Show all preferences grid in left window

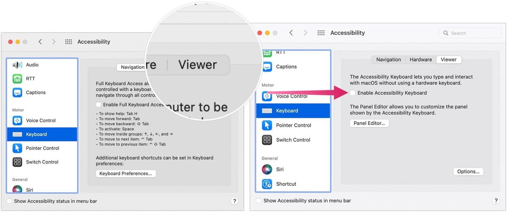[x=68, y=42]
